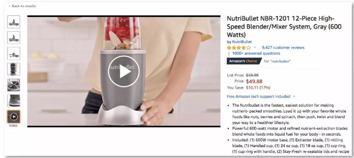Click the Amazon's Choice badge
Viewport: 354px width, 158px height.
click(x=244, y=61)
